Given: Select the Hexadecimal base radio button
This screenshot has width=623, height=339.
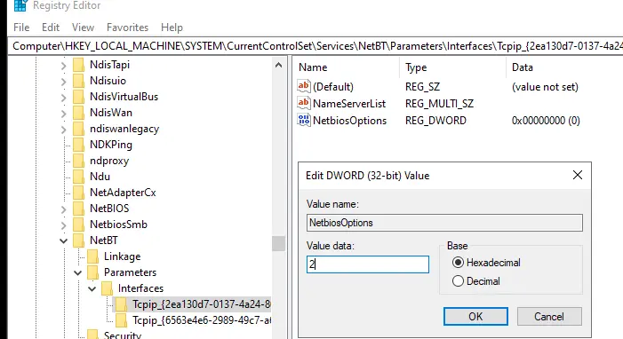Looking at the screenshot, I should 458,263.
